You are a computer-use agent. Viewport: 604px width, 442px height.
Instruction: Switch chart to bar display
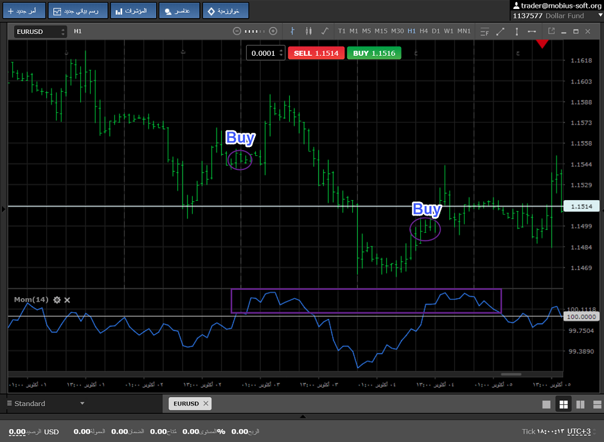click(292, 31)
